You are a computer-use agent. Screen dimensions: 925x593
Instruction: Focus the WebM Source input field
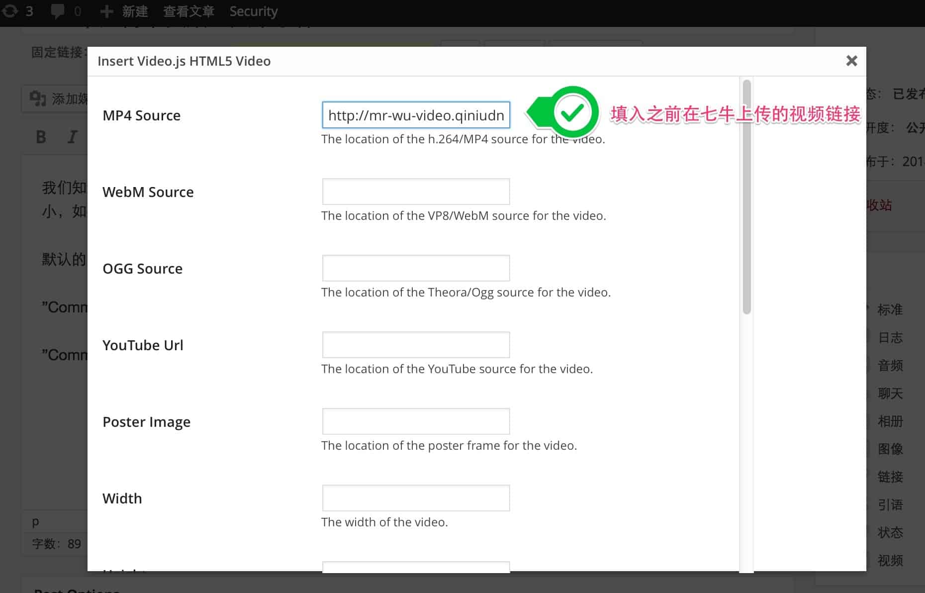tap(416, 192)
